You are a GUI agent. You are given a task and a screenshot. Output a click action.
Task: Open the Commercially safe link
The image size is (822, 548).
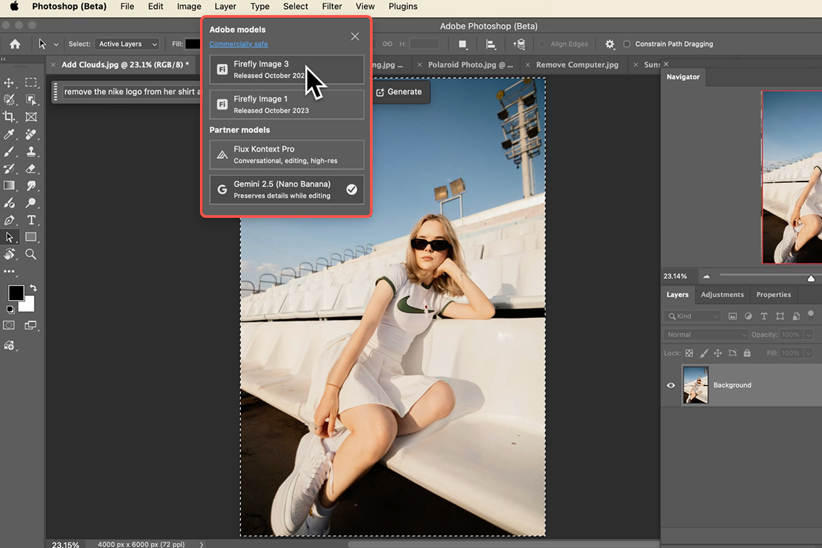238,44
